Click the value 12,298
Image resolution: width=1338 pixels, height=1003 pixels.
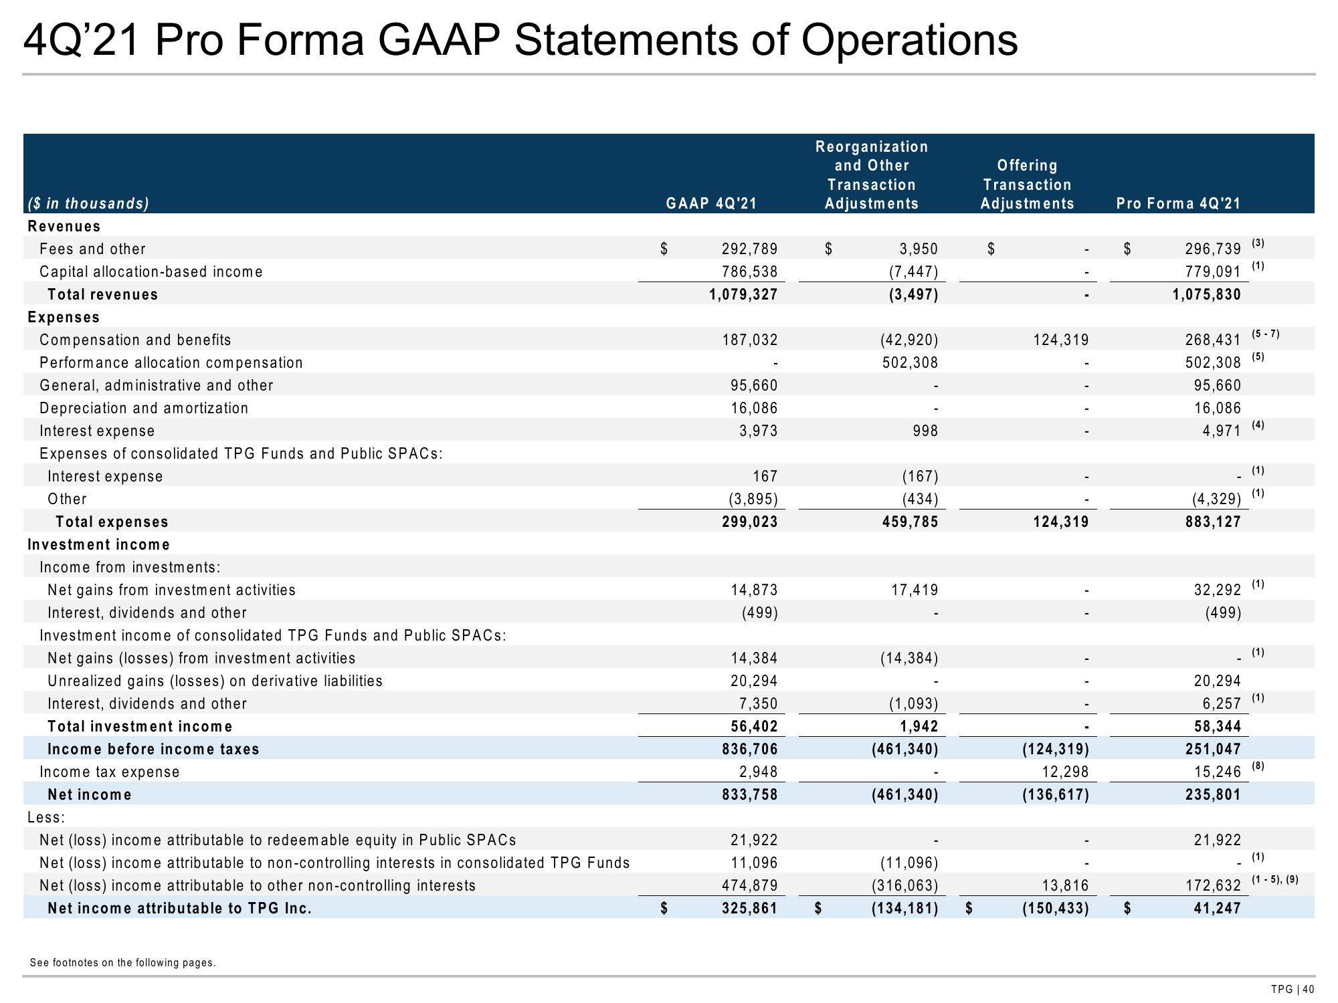tap(1065, 772)
